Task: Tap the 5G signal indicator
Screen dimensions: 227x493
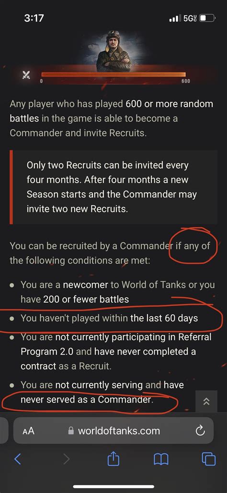Action: [x=190, y=18]
